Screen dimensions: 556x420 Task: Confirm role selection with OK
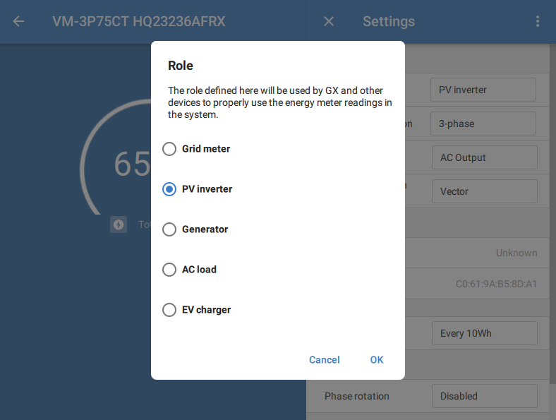point(377,360)
